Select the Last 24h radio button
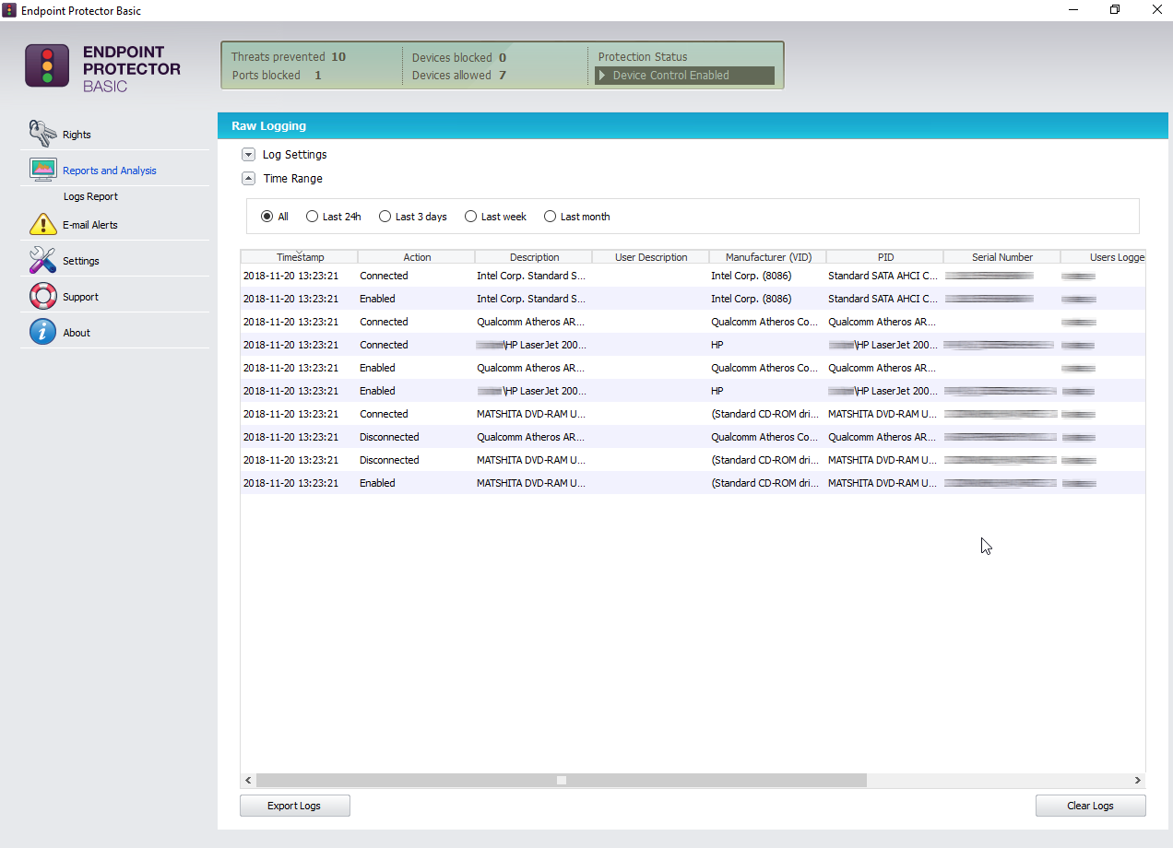 click(312, 217)
